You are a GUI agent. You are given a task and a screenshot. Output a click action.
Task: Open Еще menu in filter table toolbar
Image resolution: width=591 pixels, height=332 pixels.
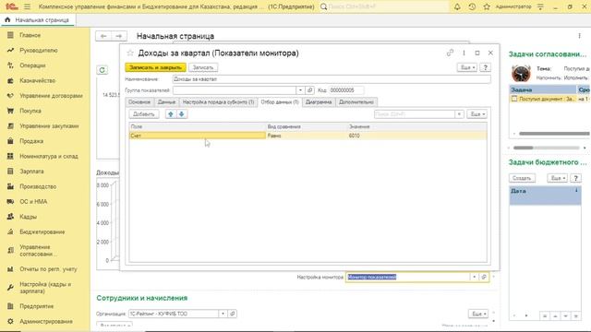point(476,114)
